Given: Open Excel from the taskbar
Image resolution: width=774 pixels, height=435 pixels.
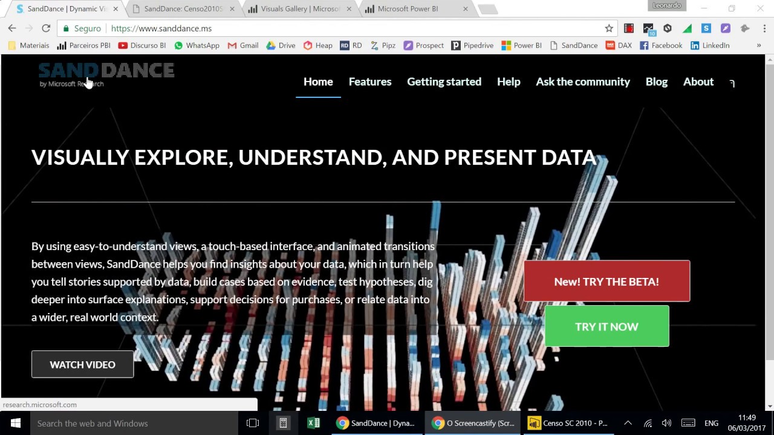Looking at the screenshot, I should 313,423.
